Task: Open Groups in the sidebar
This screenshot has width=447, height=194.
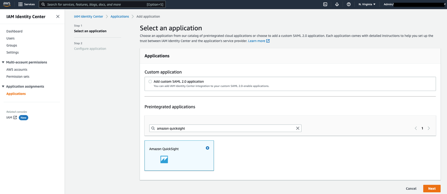Action: [x=12, y=45]
